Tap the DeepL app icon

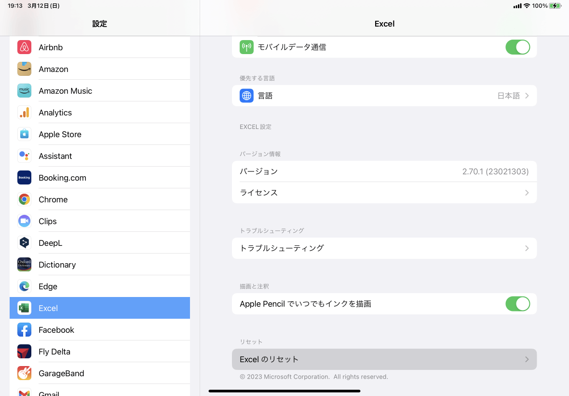pos(24,243)
